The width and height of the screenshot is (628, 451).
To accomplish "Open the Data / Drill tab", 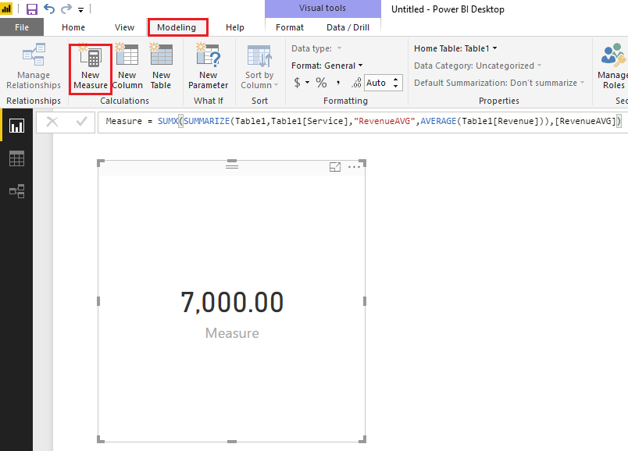I will 348,27.
